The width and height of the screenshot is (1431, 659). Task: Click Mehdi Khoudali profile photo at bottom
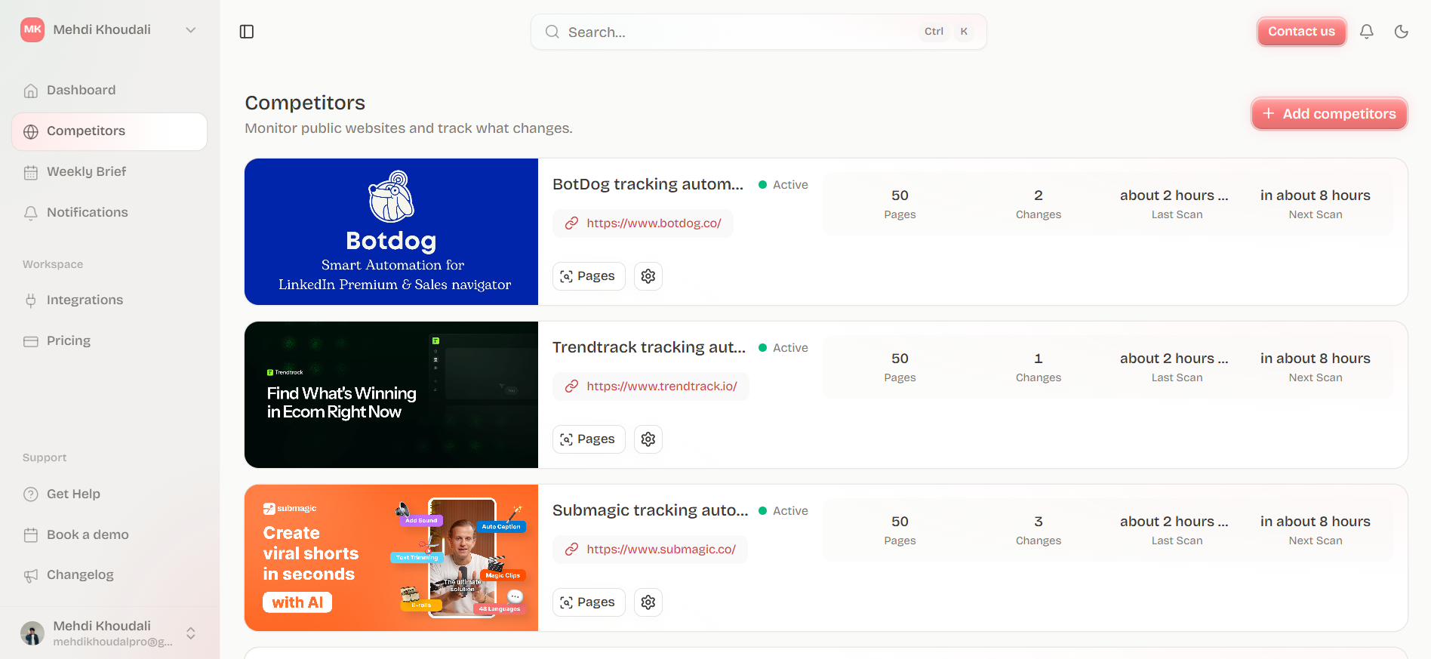tap(32, 633)
